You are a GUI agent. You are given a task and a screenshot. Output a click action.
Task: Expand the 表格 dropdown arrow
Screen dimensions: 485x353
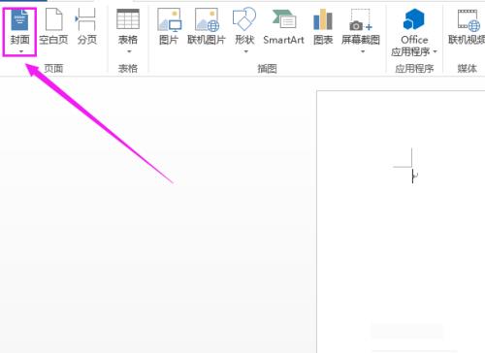129,51
